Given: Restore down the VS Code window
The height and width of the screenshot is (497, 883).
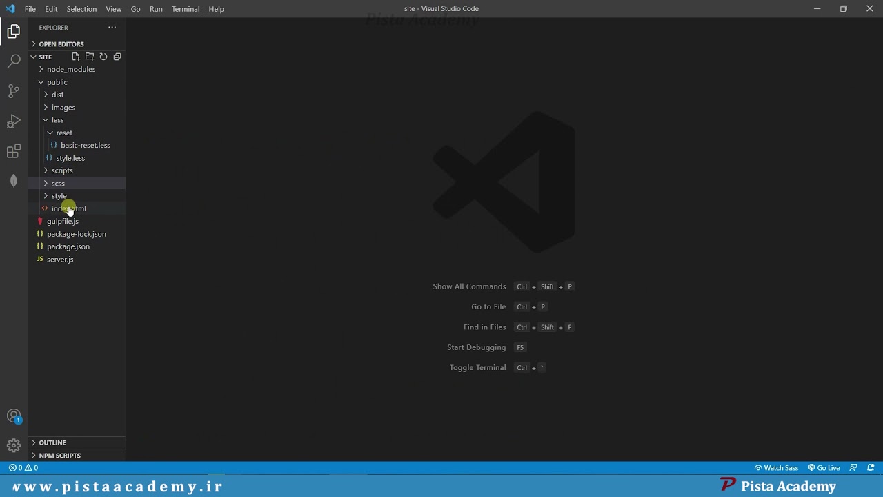Looking at the screenshot, I should tap(843, 9).
